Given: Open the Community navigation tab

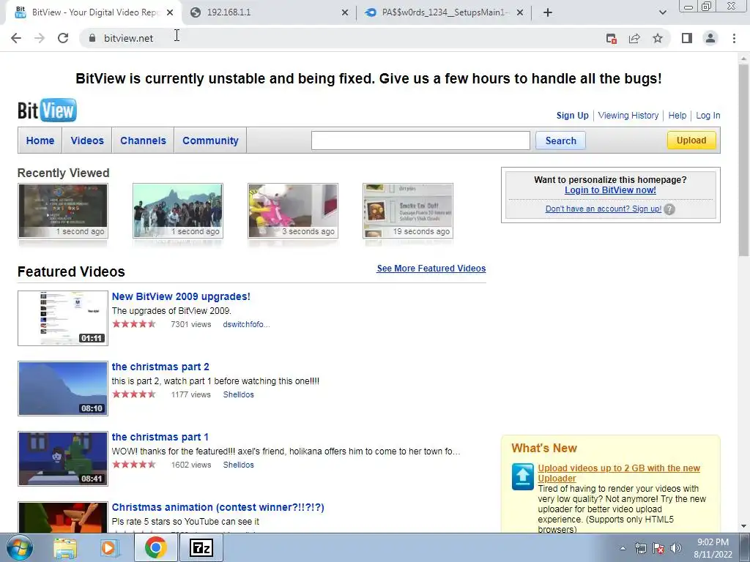Looking at the screenshot, I should click(x=210, y=140).
